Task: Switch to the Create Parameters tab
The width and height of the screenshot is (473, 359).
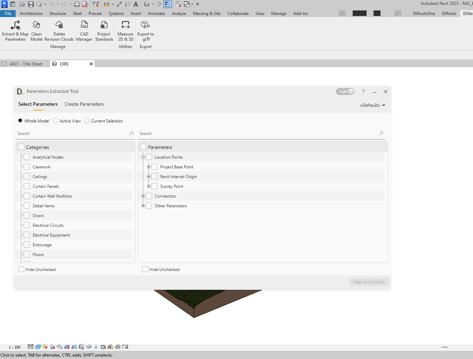Action: click(x=84, y=104)
